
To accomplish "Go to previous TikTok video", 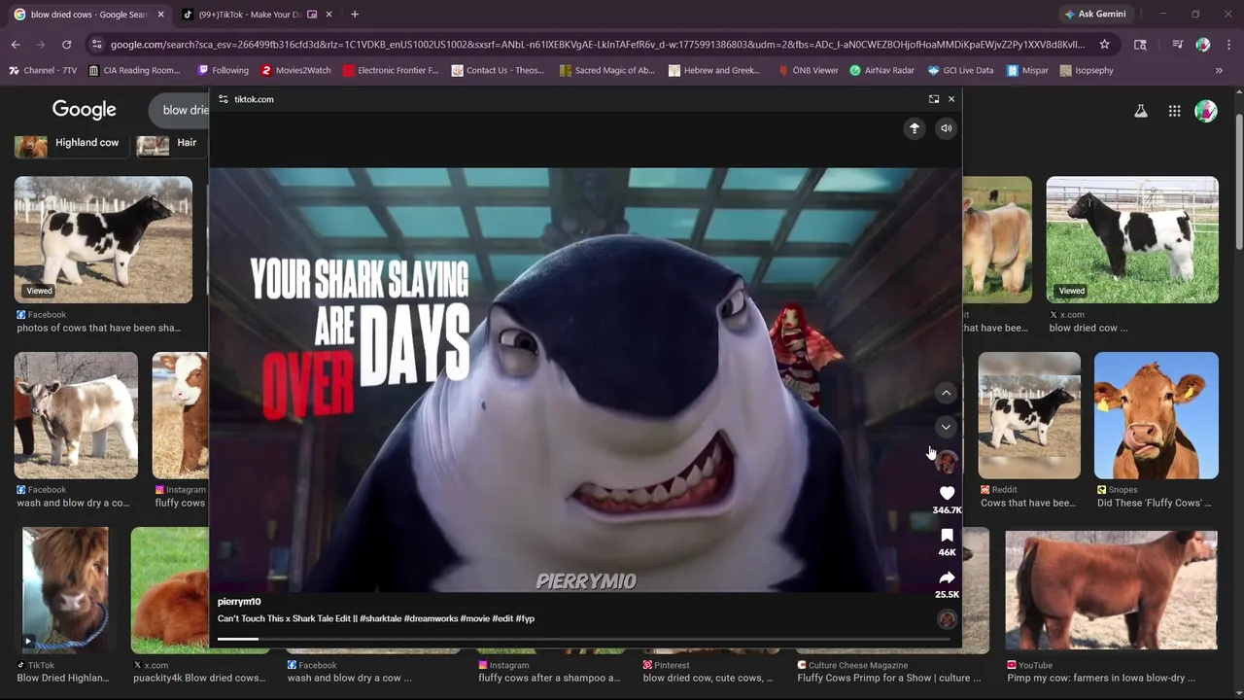I will pos(946,393).
